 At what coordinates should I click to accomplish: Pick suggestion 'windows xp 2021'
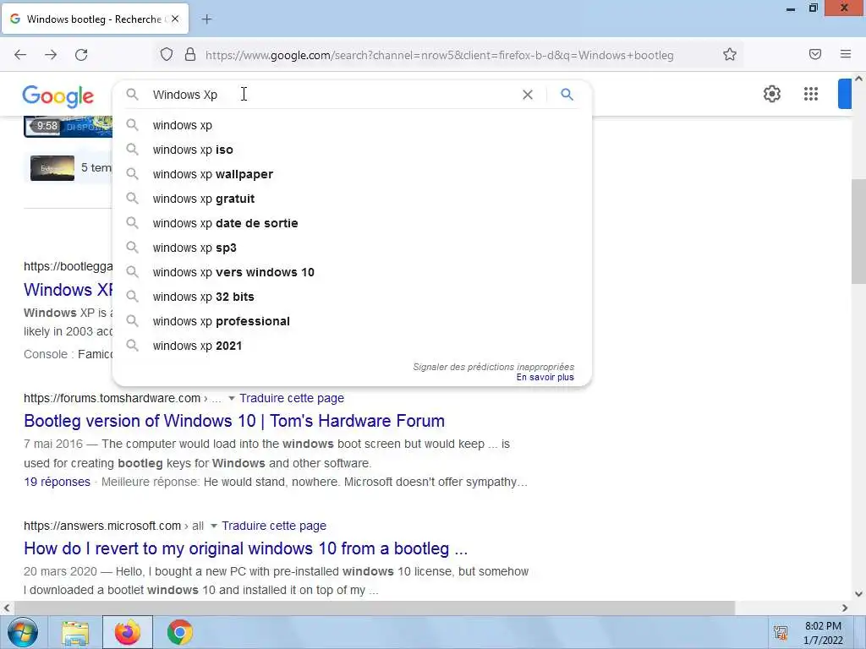pyautogui.click(x=351, y=346)
